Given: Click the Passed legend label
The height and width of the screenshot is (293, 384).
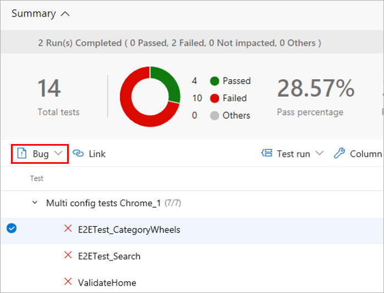Looking at the screenshot, I should [x=237, y=81].
